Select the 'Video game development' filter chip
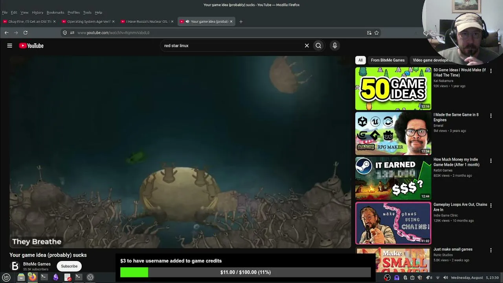Viewport: 503px width, 283px height. pyautogui.click(x=431, y=60)
